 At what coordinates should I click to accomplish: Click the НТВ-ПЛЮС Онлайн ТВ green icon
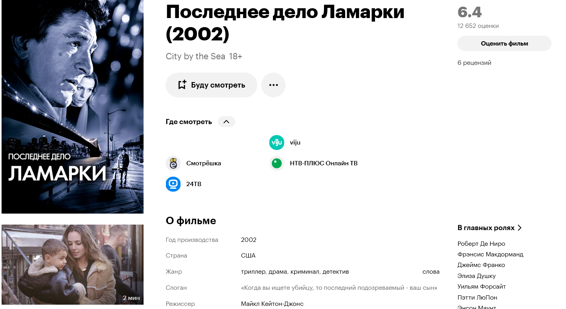click(277, 163)
